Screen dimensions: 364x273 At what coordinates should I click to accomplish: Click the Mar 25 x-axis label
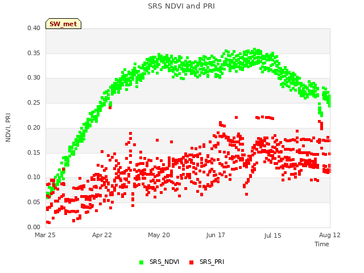(x=45, y=235)
